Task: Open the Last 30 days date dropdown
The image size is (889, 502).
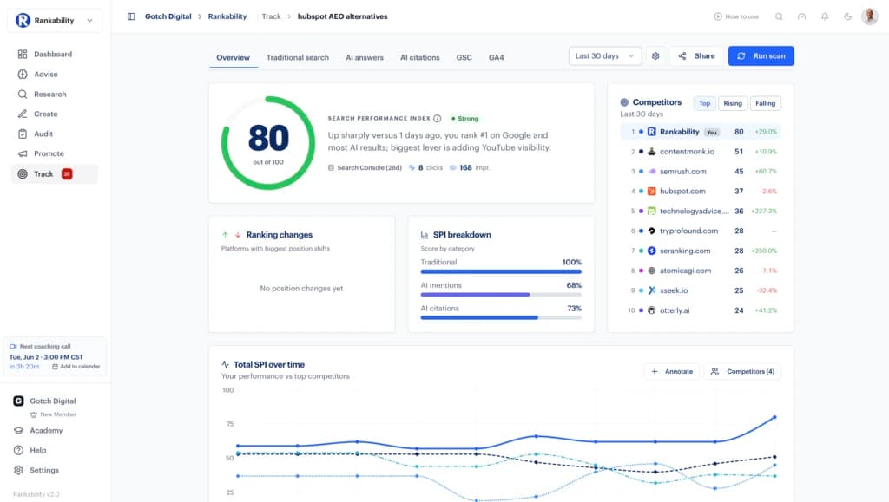Action: pyautogui.click(x=605, y=56)
